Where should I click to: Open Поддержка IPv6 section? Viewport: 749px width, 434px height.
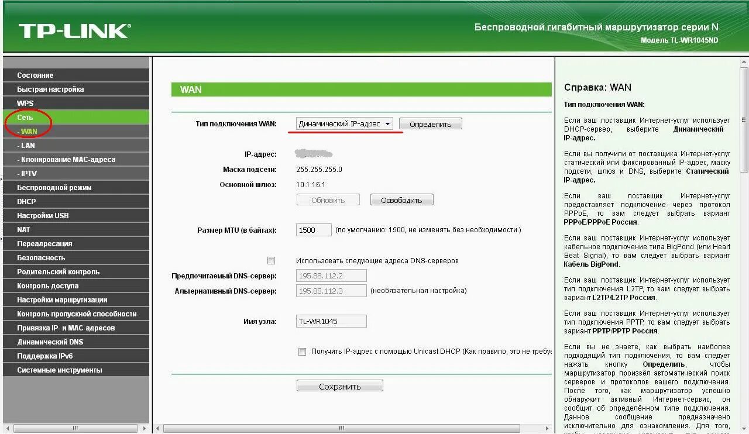point(76,356)
